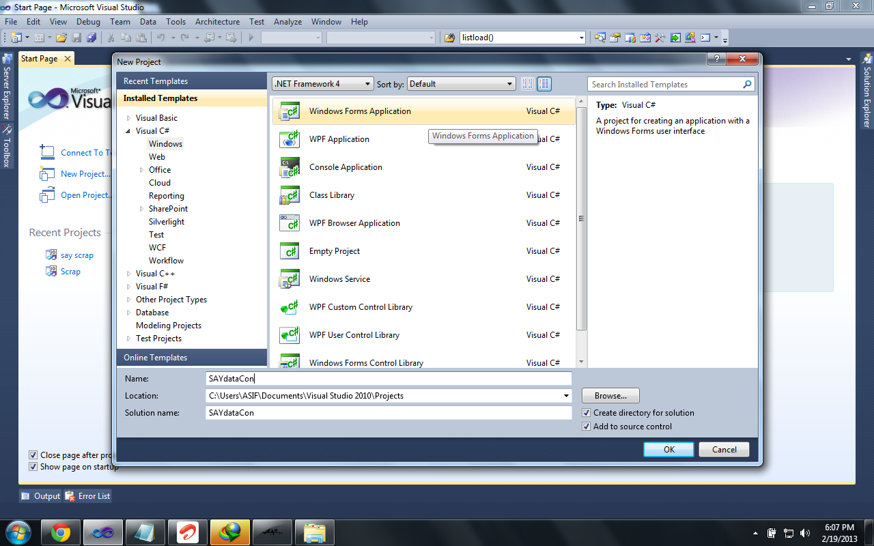Image resolution: width=874 pixels, height=546 pixels.
Task: Click the Undo arrow toolbar icon
Action: 160,38
